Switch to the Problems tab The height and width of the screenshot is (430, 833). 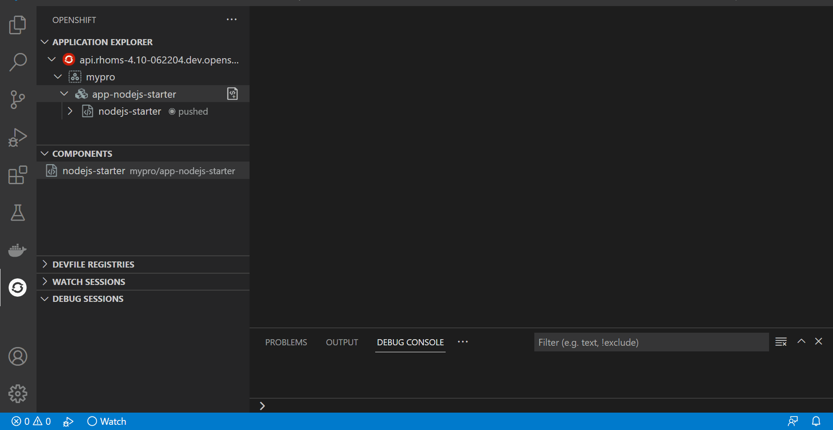tap(286, 342)
